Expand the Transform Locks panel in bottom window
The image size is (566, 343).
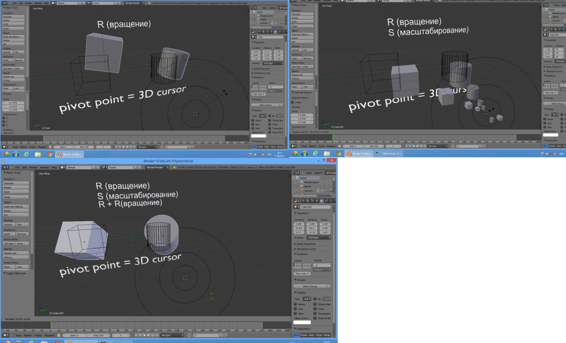coord(305,249)
